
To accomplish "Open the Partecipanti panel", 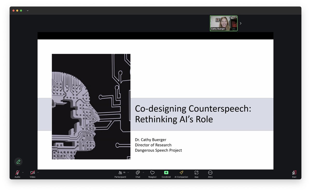I will point(120,174).
